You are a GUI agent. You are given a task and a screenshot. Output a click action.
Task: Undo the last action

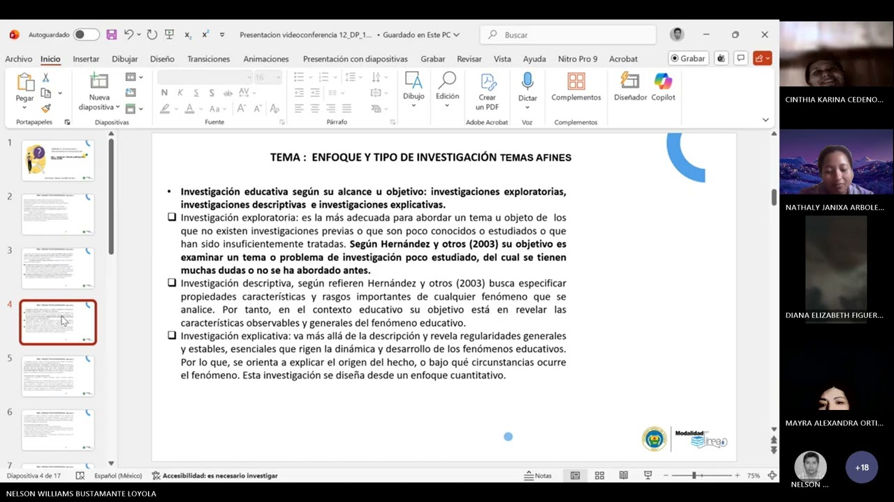pyautogui.click(x=129, y=34)
